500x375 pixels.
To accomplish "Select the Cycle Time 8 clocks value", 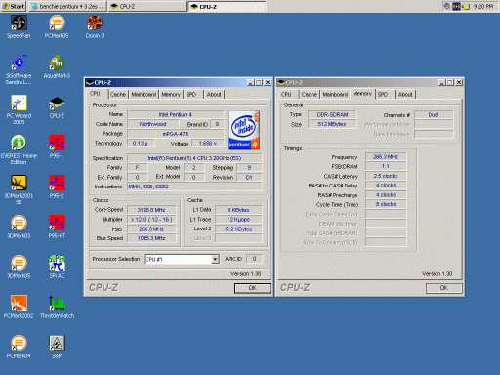I will (x=386, y=204).
